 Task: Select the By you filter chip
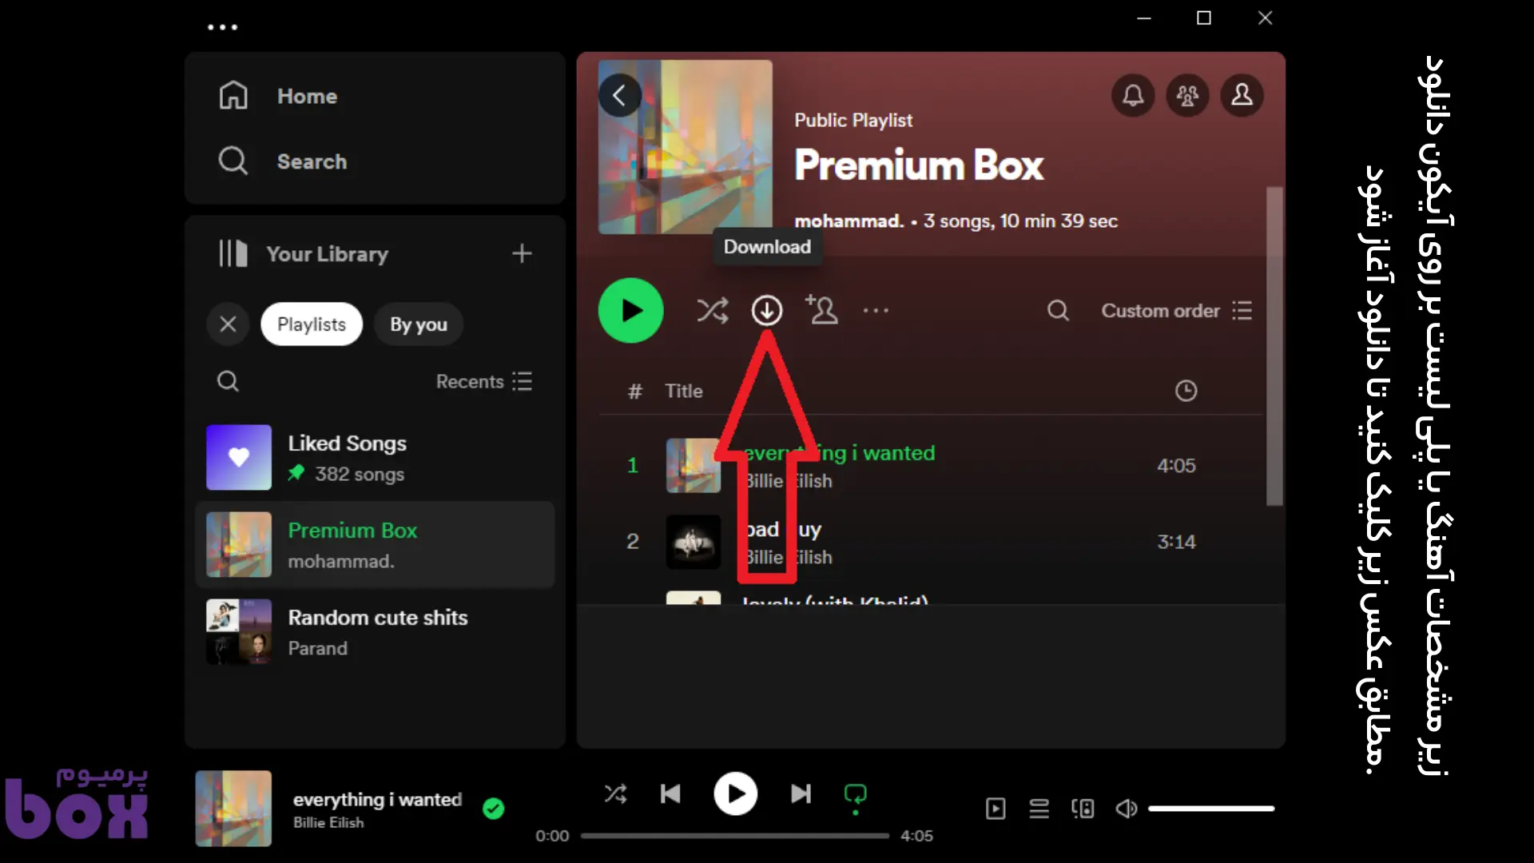(x=419, y=324)
